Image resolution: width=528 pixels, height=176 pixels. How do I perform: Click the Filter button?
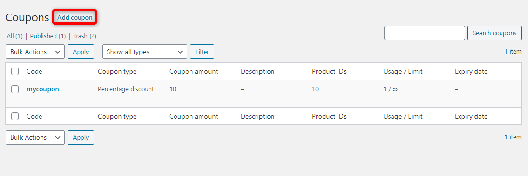click(x=202, y=52)
